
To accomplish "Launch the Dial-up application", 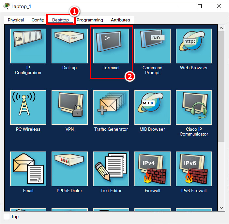I will coord(69,46).
